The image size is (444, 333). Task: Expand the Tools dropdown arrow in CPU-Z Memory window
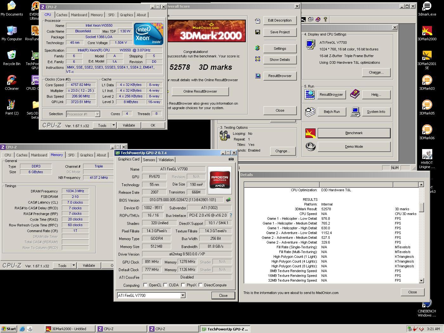(x=74, y=266)
